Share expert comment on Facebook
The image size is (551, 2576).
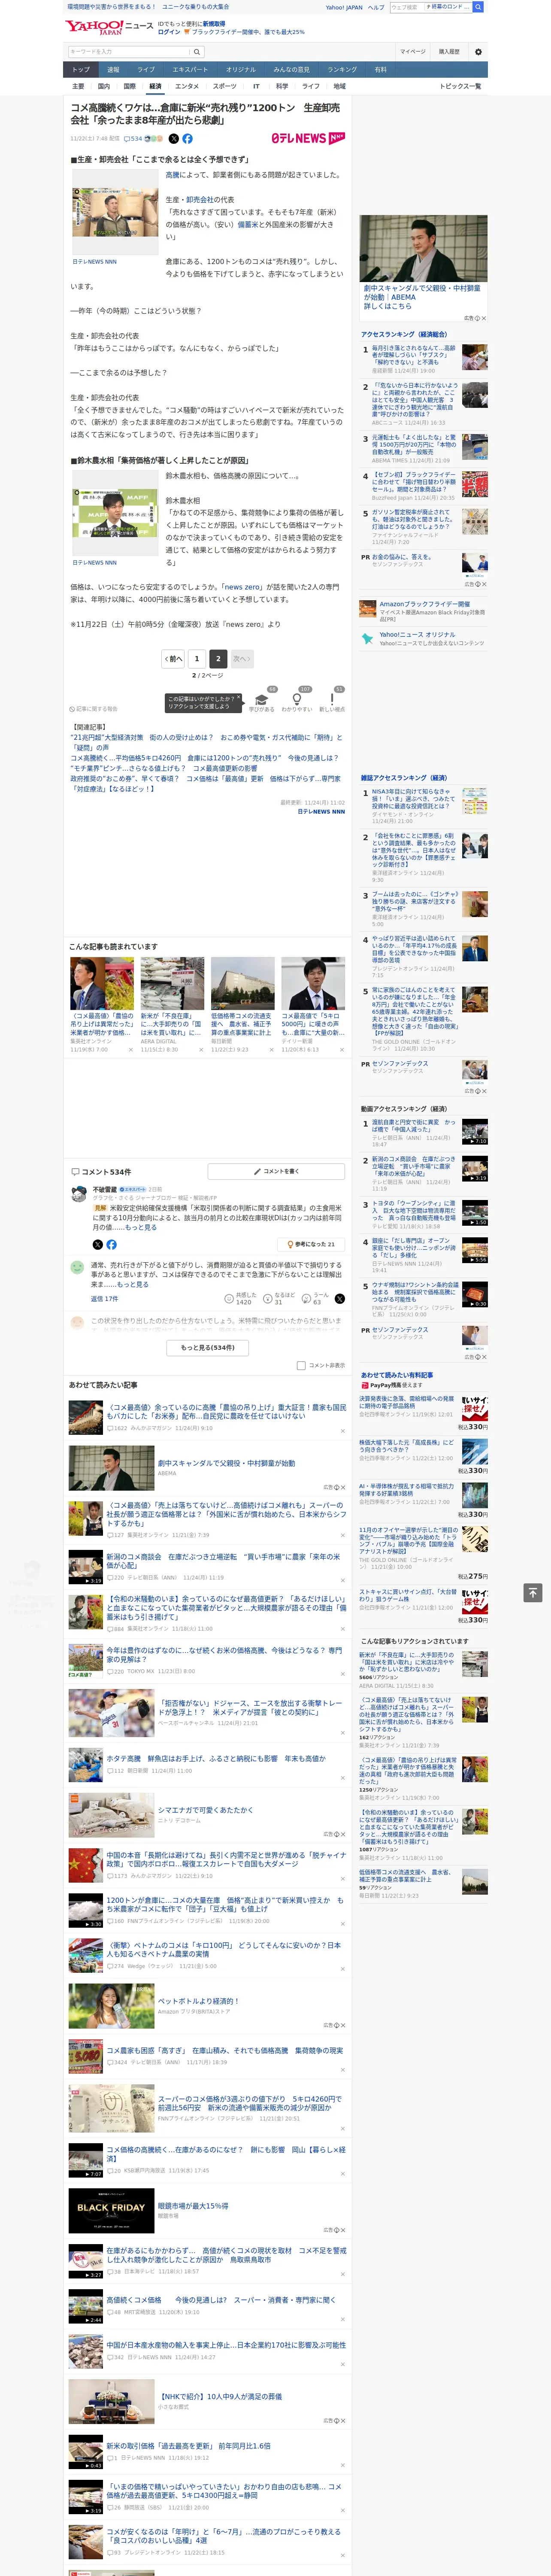[x=111, y=1244]
